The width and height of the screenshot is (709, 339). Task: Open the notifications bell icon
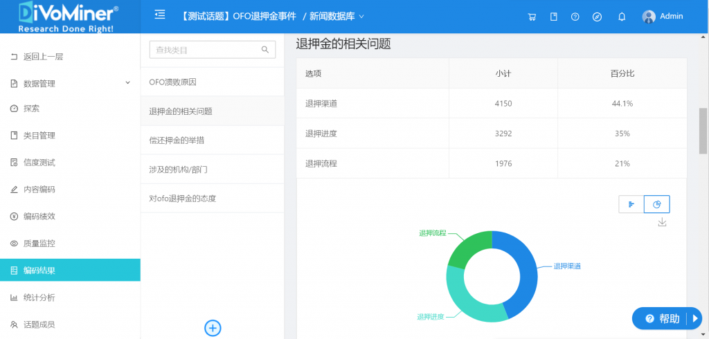(622, 17)
